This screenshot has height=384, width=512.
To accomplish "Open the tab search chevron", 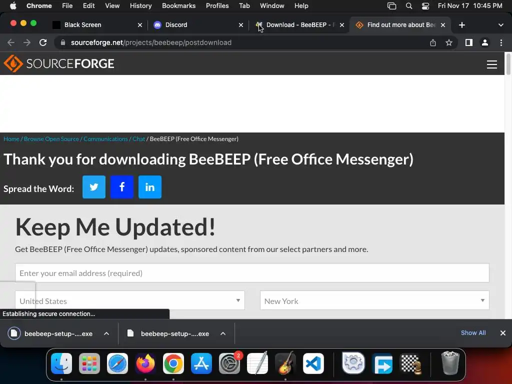I will pos(500,25).
